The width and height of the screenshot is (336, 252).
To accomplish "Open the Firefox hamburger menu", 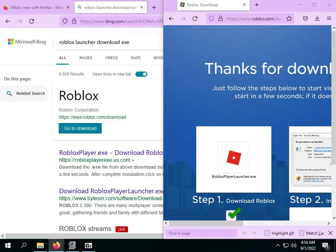I will (329, 19).
